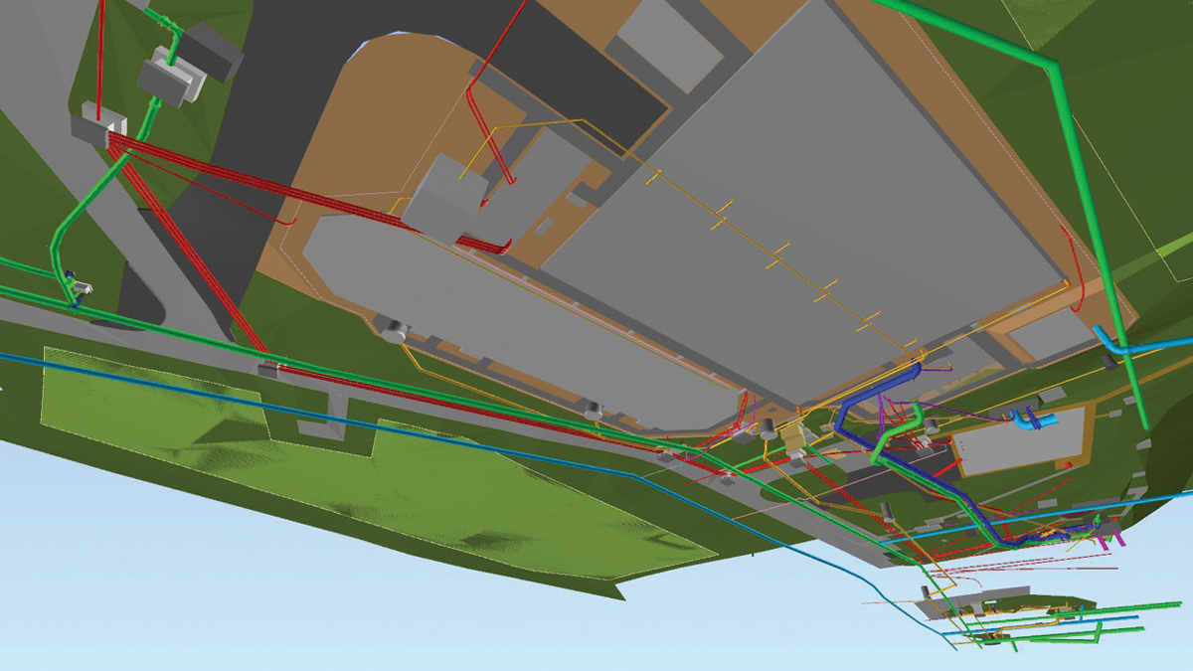Screen dimensions: 1193x671
Task: Select the magenta pipe at lower right
Action: pyautogui.click(x=1115, y=538)
